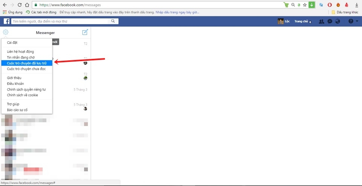Click the red Opera extension icon
Image resolution: width=362 pixels, height=186 pixels.
pyautogui.click(x=330, y=5)
